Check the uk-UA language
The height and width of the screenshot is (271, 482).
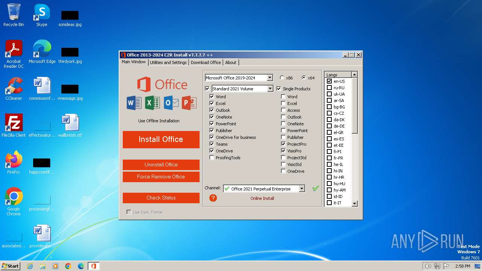coord(329,94)
